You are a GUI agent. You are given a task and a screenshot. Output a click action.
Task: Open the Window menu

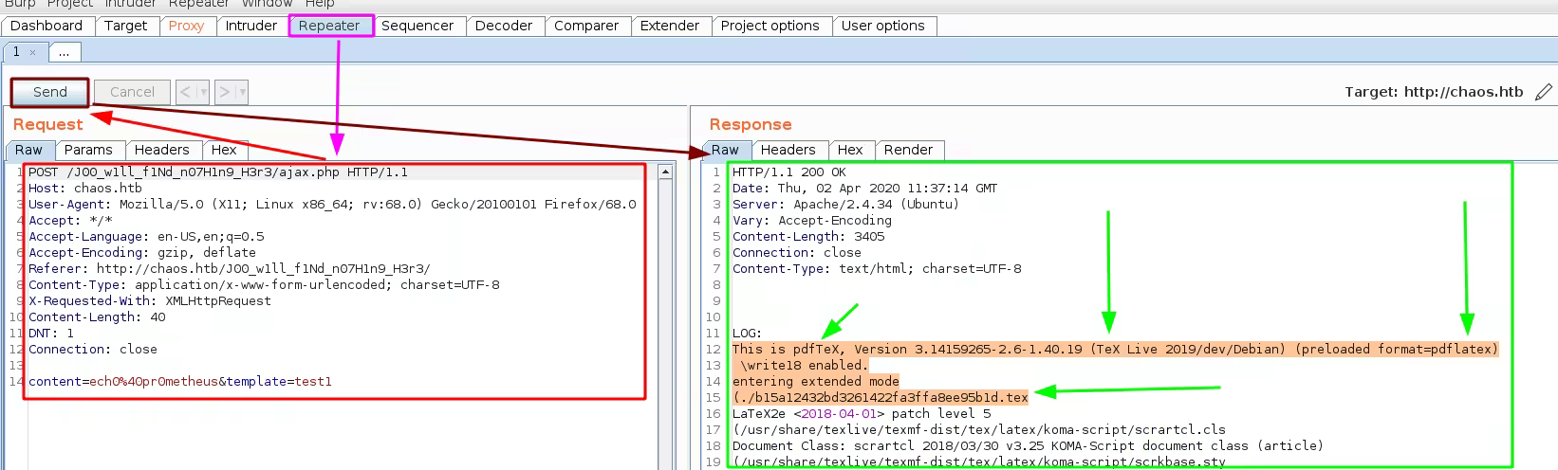(267, 4)
